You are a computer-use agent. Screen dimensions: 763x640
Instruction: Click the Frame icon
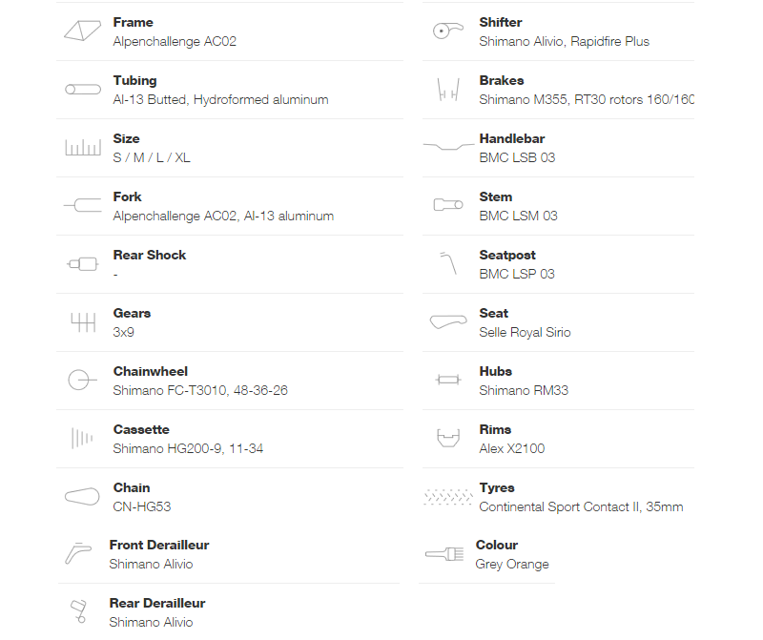[82, 31]
